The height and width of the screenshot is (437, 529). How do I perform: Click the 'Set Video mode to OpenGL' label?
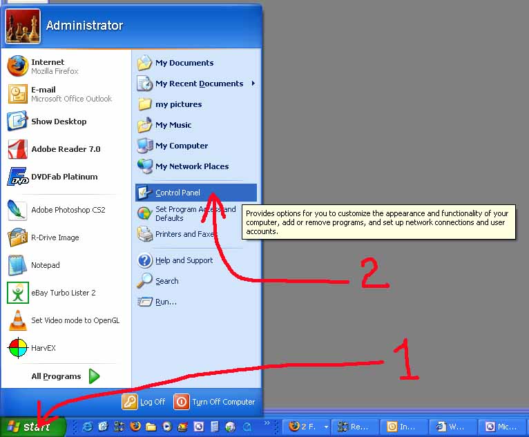point(75,320)
